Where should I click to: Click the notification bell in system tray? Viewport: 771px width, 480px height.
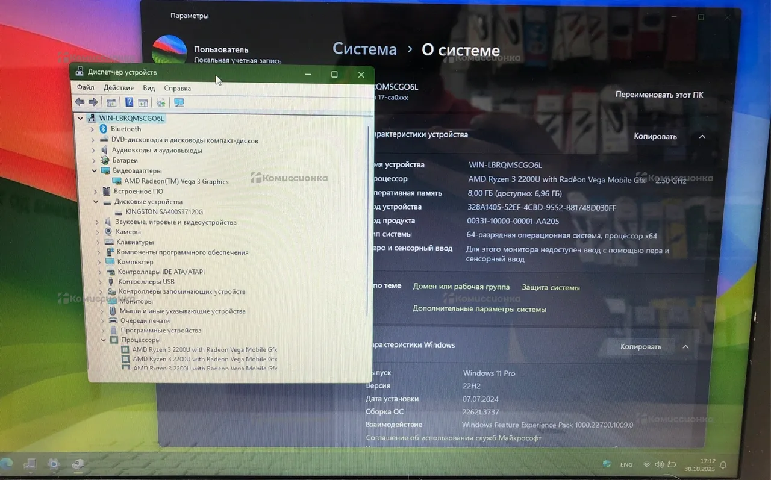tap(723, 465)
